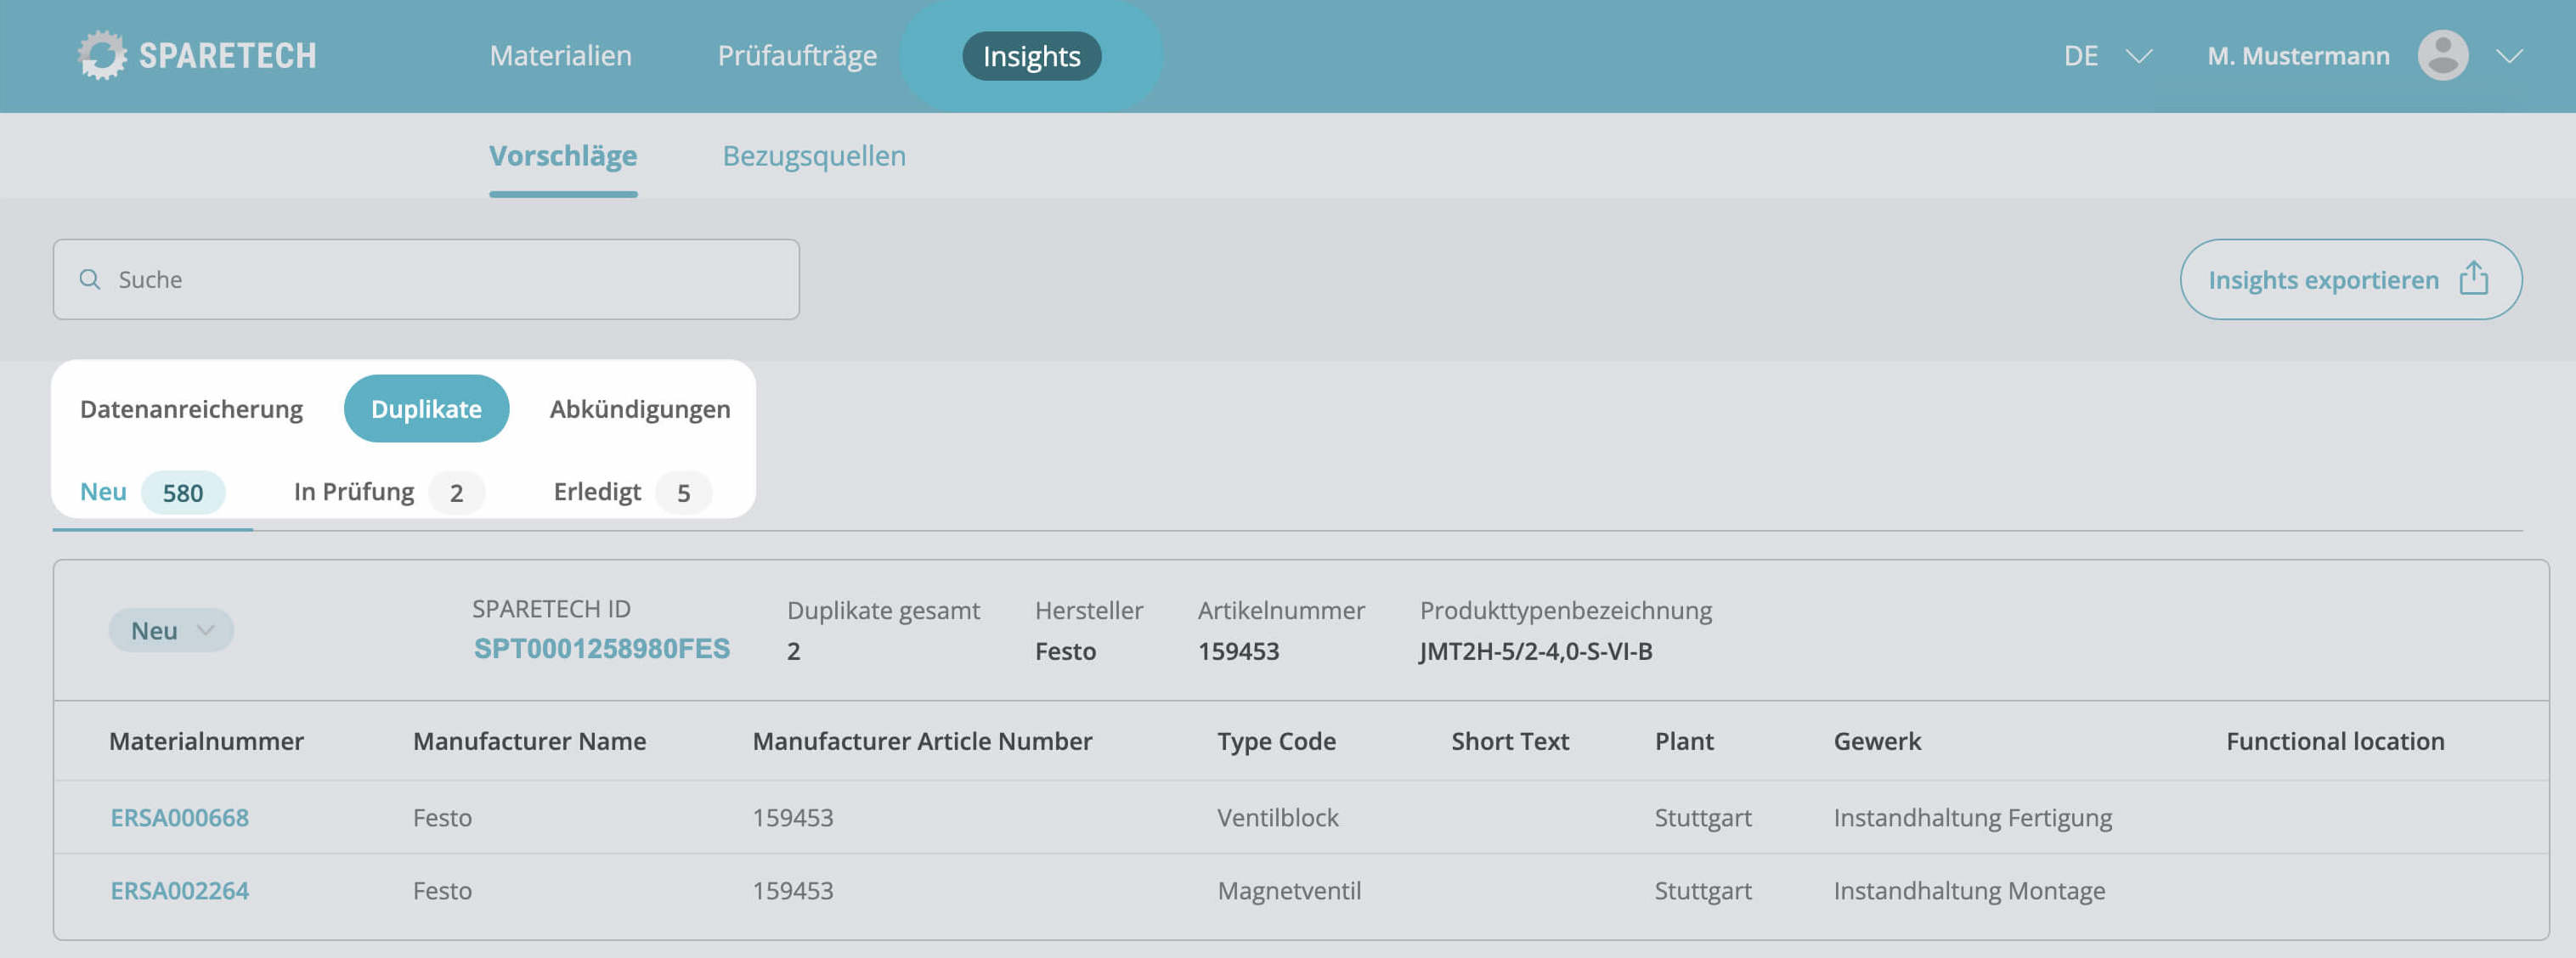
Task: Select the Insights nav item
Action: tap(1031, 56)
